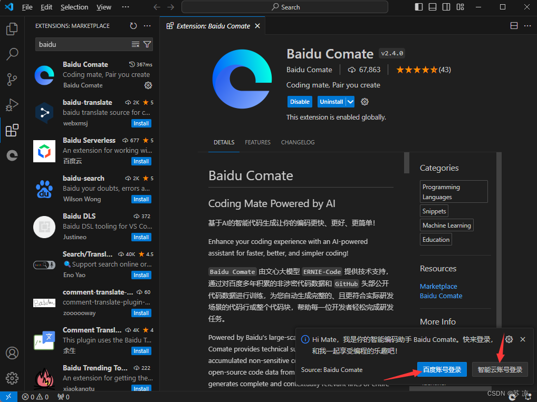Open remote window indicator in status bar

(8, 397)
